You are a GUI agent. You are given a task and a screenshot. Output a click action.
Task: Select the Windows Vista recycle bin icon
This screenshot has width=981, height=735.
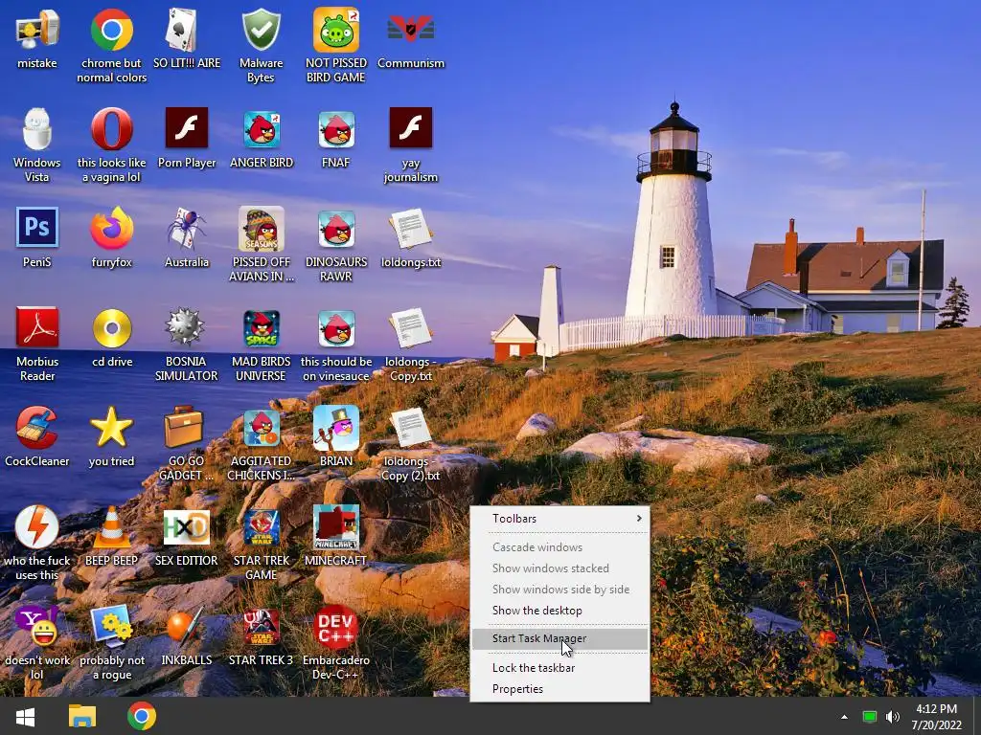[37, 130]
